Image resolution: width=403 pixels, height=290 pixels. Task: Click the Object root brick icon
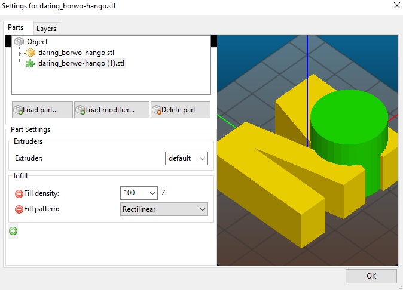19,42
